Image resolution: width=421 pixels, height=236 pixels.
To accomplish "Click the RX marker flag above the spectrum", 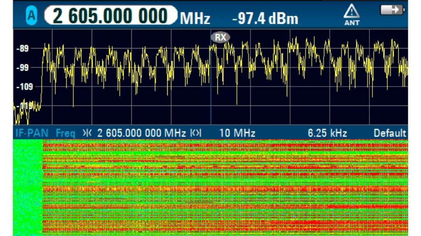I will (x=220, y=37).
